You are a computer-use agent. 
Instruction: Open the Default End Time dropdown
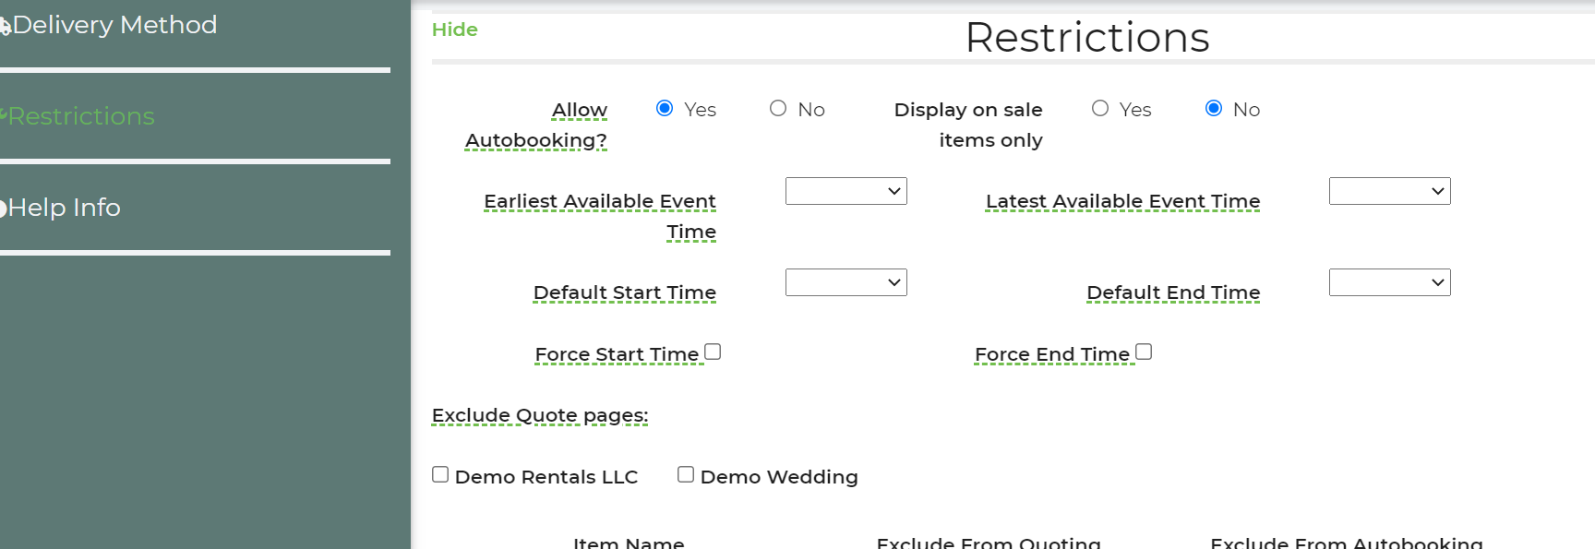click(x=1390, y=282)
